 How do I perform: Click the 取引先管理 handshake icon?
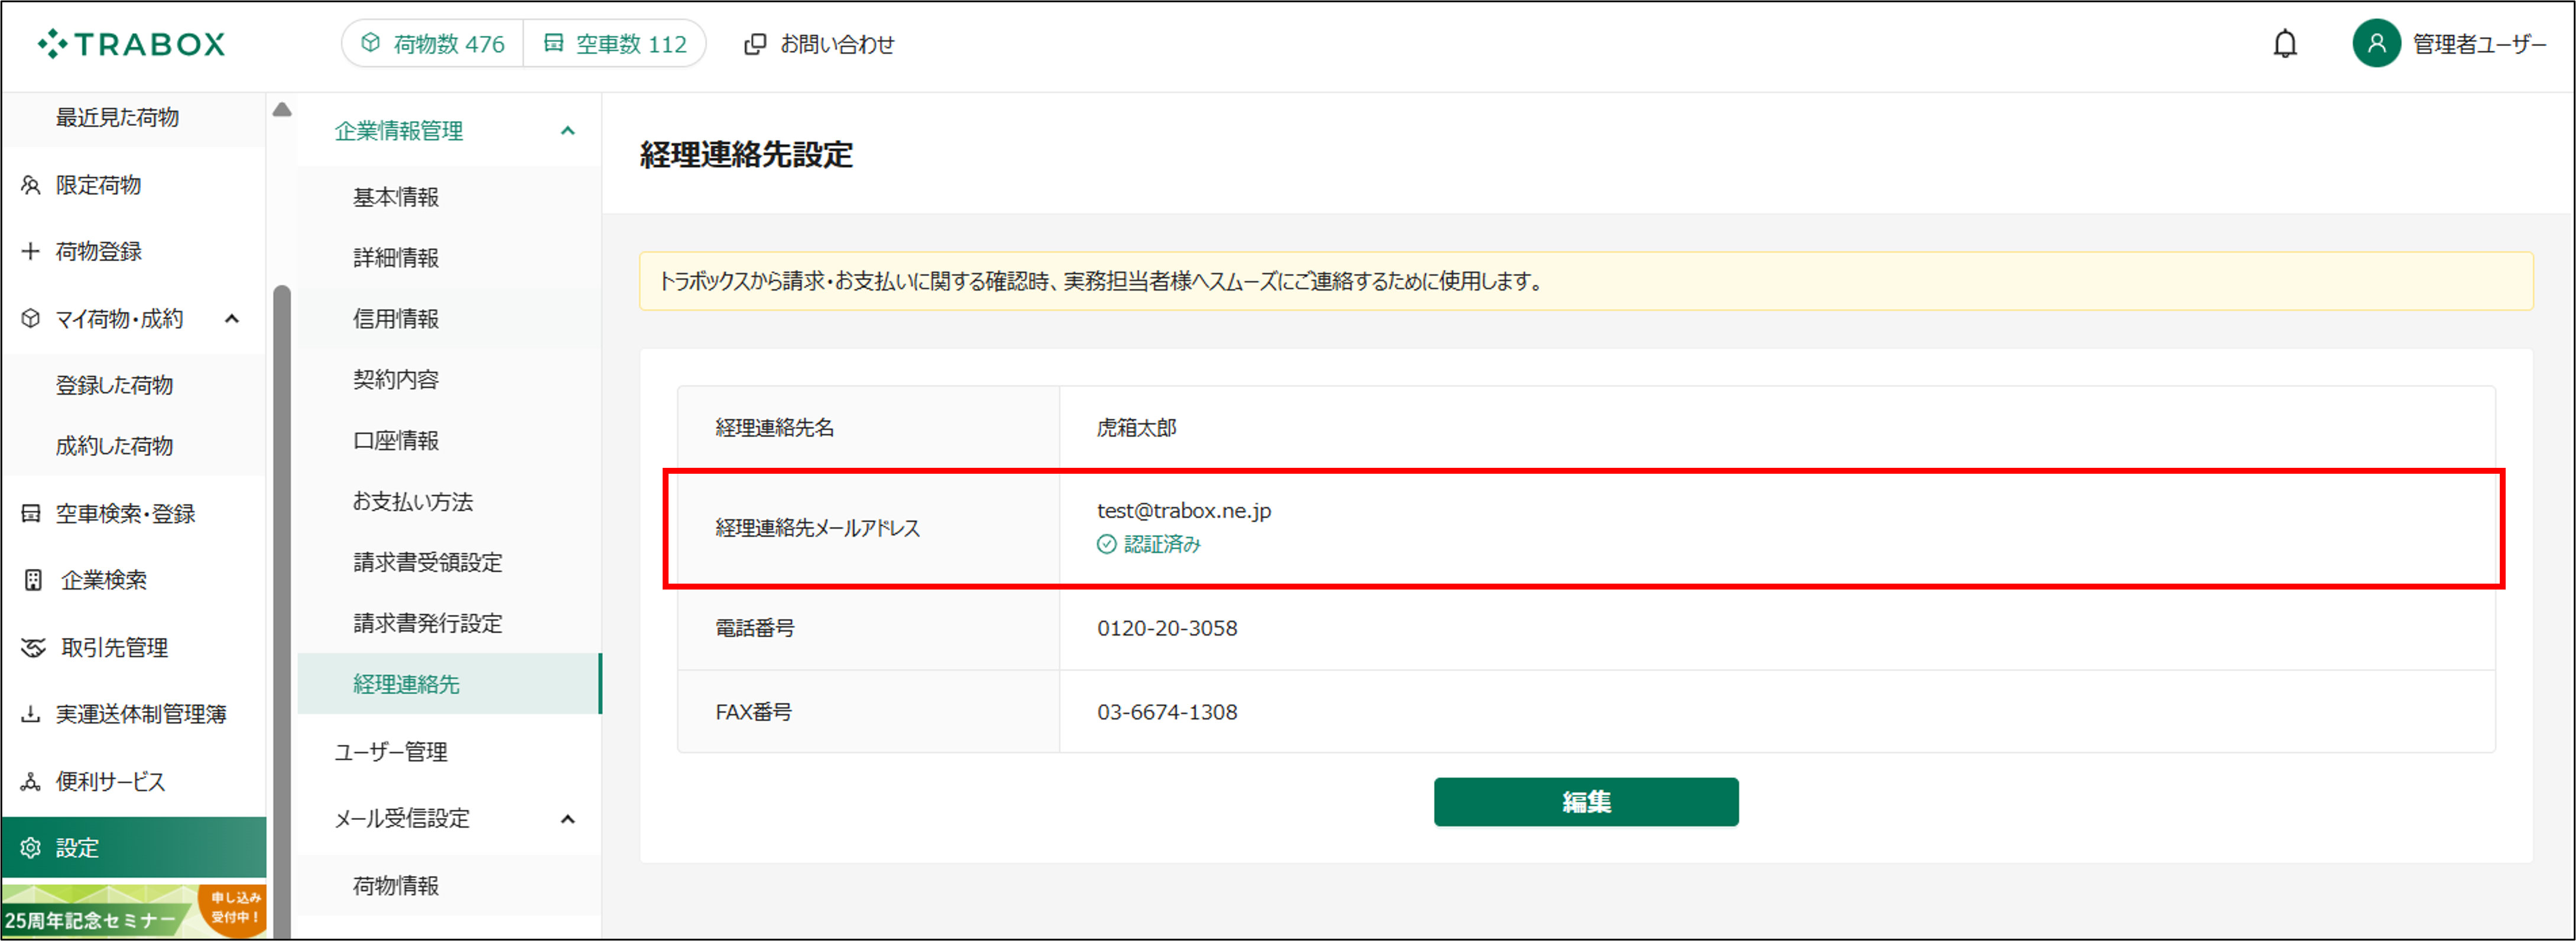[33, 647]
